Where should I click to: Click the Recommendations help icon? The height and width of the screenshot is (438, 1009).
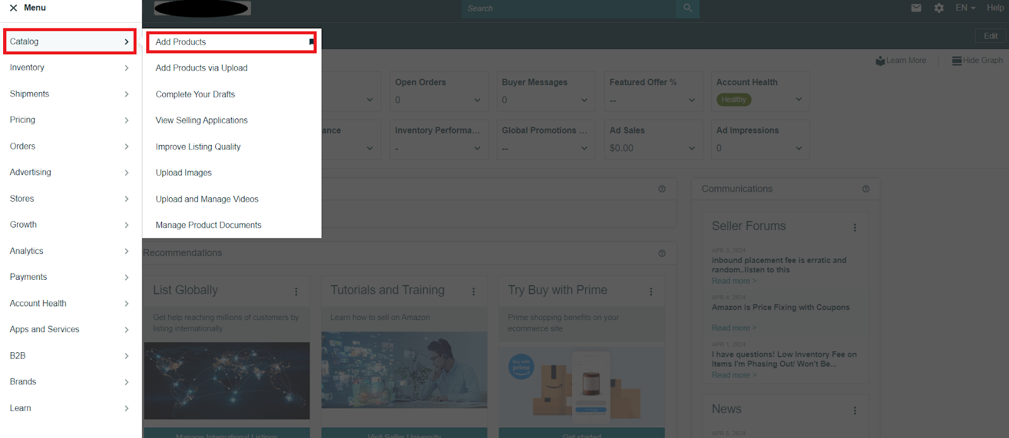tap(662, 253)
